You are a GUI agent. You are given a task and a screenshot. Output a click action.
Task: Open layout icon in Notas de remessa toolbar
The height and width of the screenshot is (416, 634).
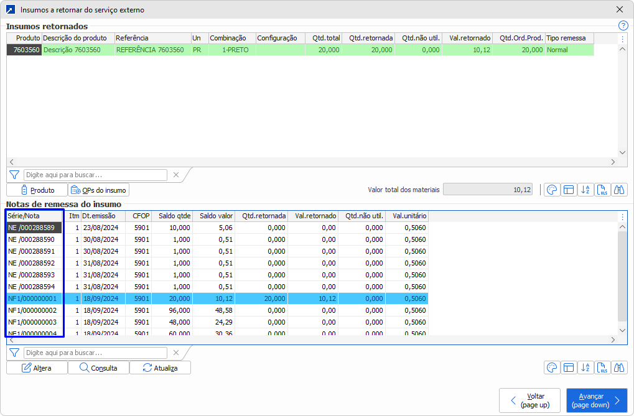coord(569,368)
